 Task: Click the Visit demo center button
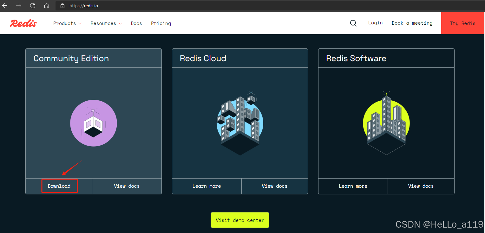coord(240,220)
